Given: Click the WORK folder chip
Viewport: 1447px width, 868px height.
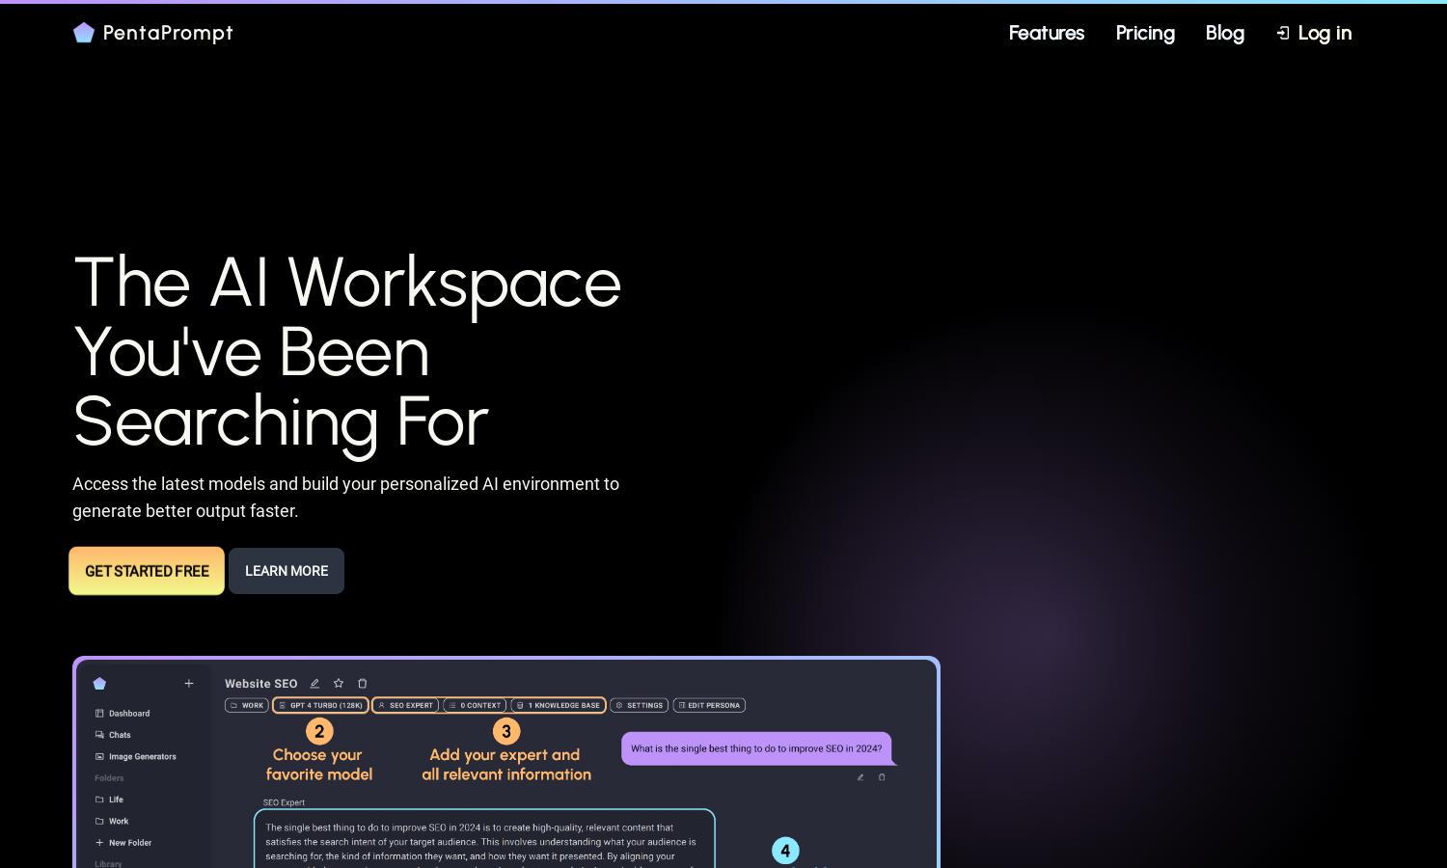Looking at the screenshot, I should point(247,705).
